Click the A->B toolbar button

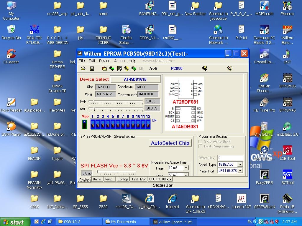click(x=153, y=68)
